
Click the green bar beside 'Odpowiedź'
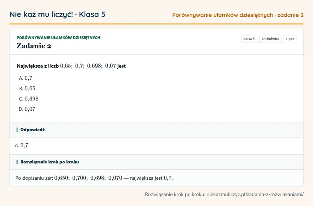point(17,130)
